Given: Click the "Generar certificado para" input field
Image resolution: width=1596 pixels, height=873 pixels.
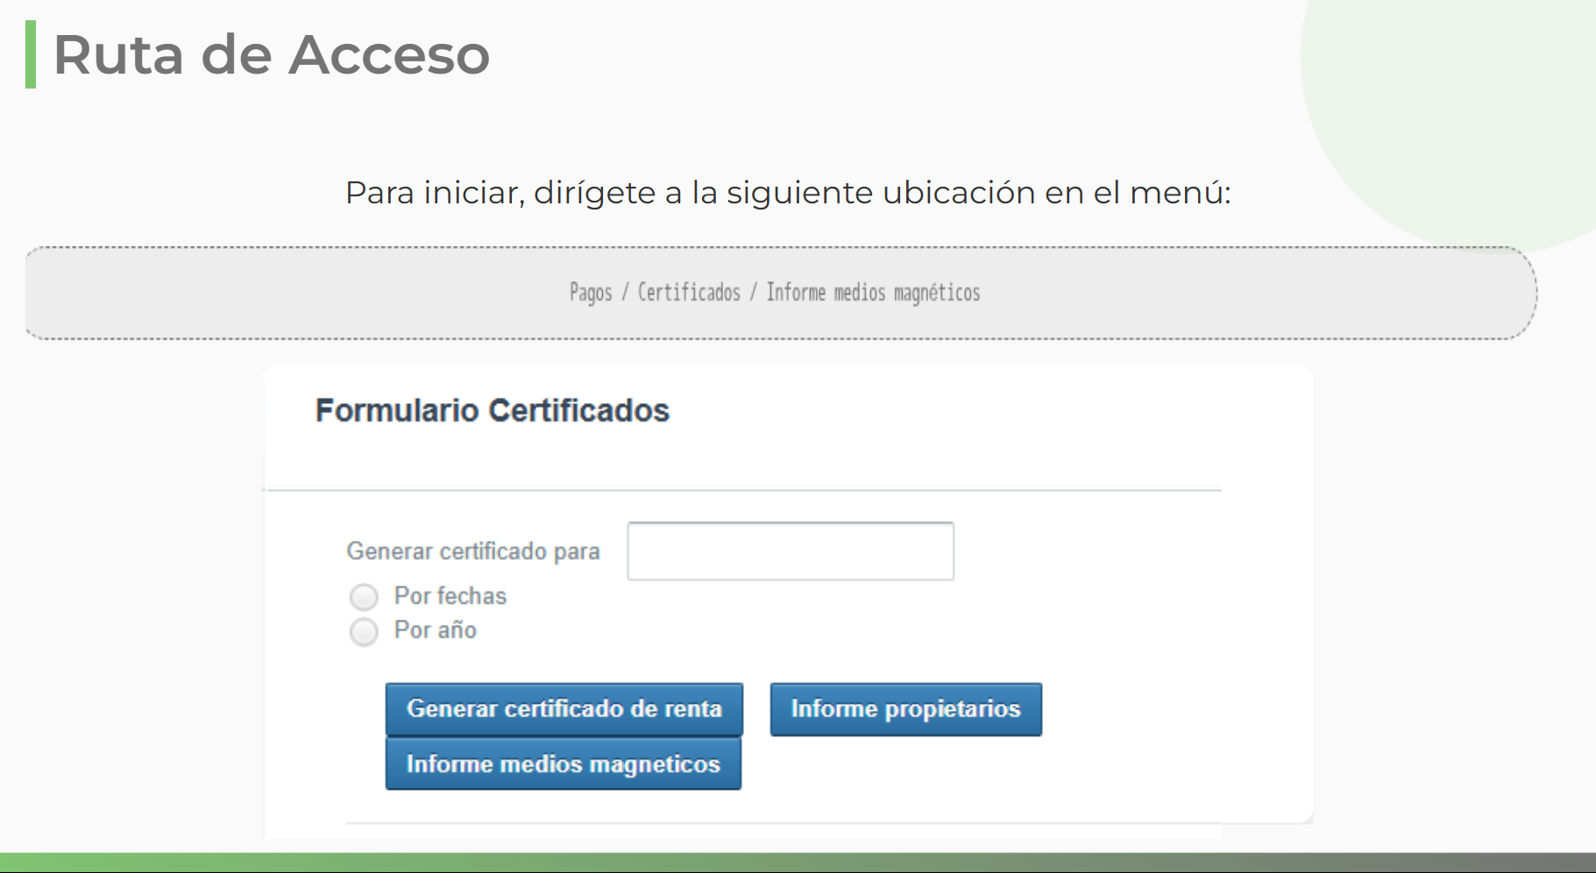Looking at the screenshot, I should tap(791, 551).
